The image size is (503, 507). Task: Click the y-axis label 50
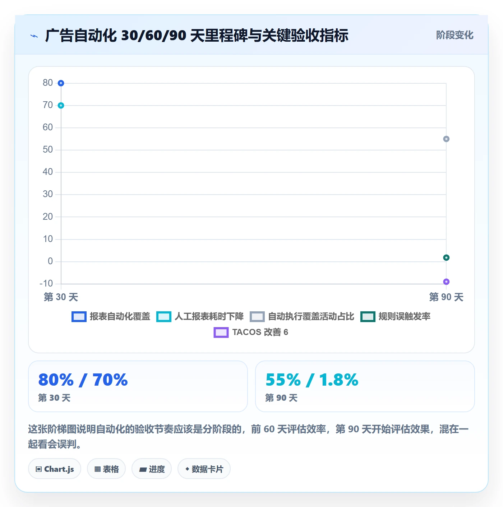tap(48, 150)
